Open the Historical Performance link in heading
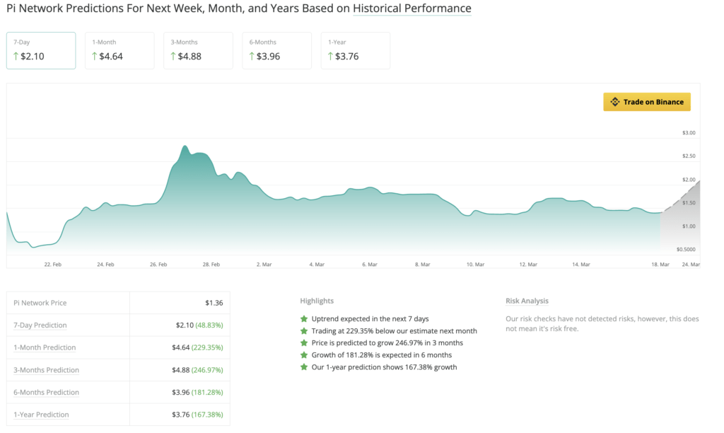The image size is (724, 433). pos(412,8)
